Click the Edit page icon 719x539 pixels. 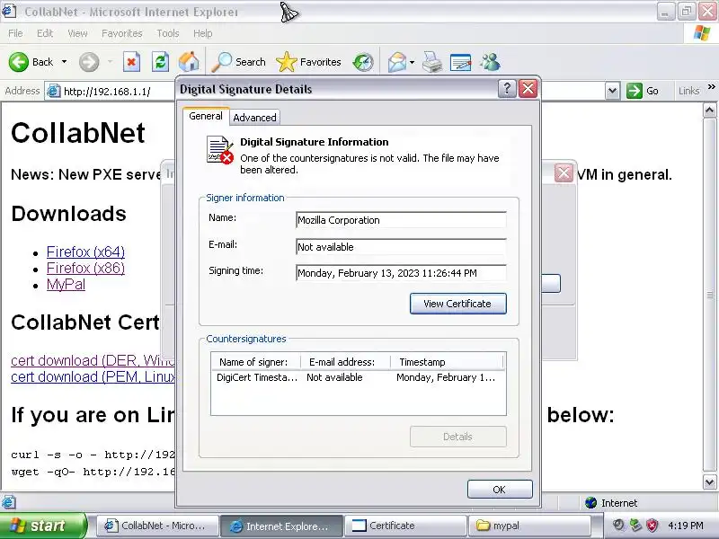click(x=461, y=62)
